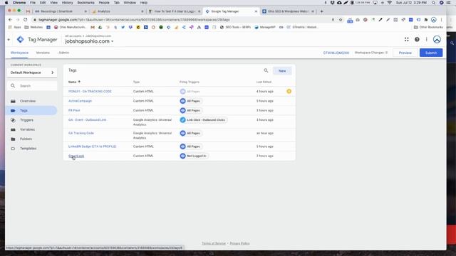Open the Terms of Service link
The image size is (456, 256).
(x=214, y=243)
